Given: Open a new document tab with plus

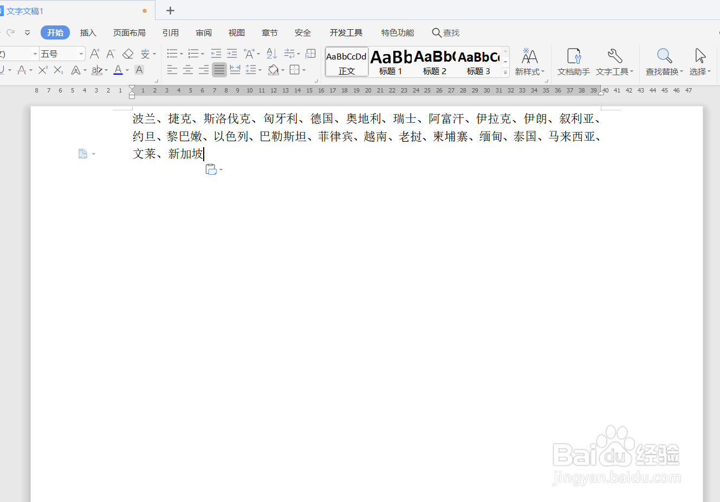Looking at the screenshot, I should 170,10.
